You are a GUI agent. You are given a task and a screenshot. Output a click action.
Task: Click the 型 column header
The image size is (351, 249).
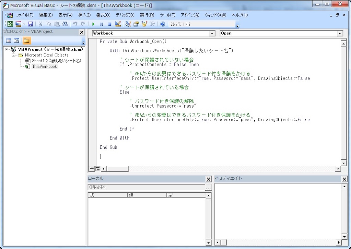click(186, 195)
